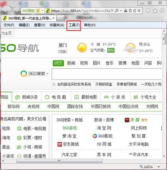Open the 查看(V) menu

[x=40, y=25]
